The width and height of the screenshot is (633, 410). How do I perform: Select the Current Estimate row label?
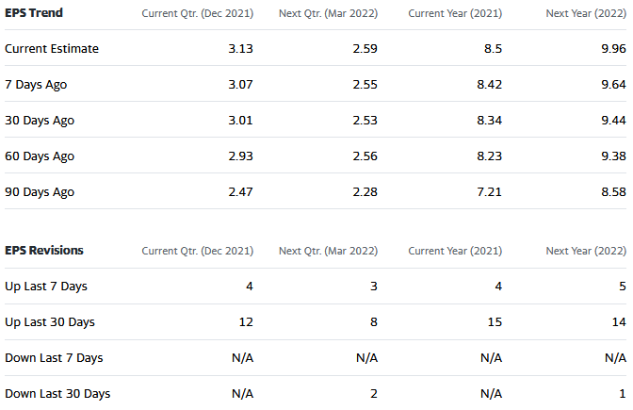click(x=52, y=49)
